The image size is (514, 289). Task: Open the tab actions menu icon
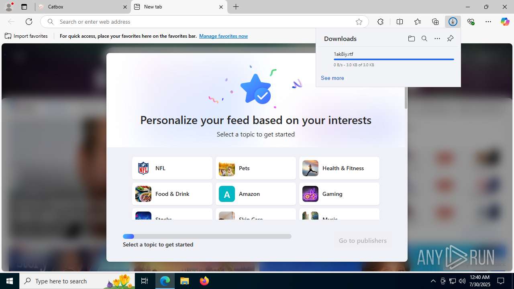[24, 7]
